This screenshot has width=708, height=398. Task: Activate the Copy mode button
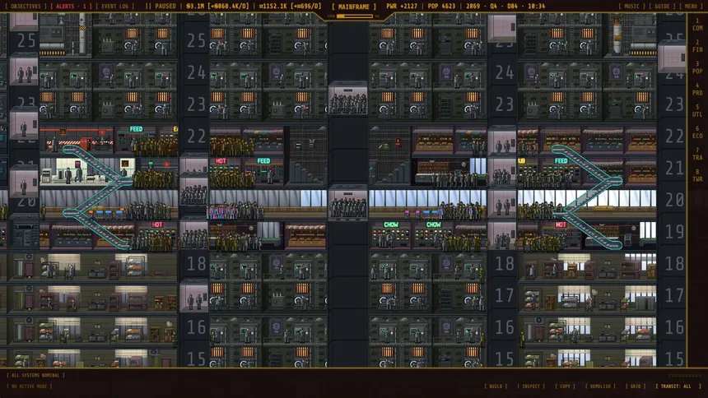coord(565,386)
